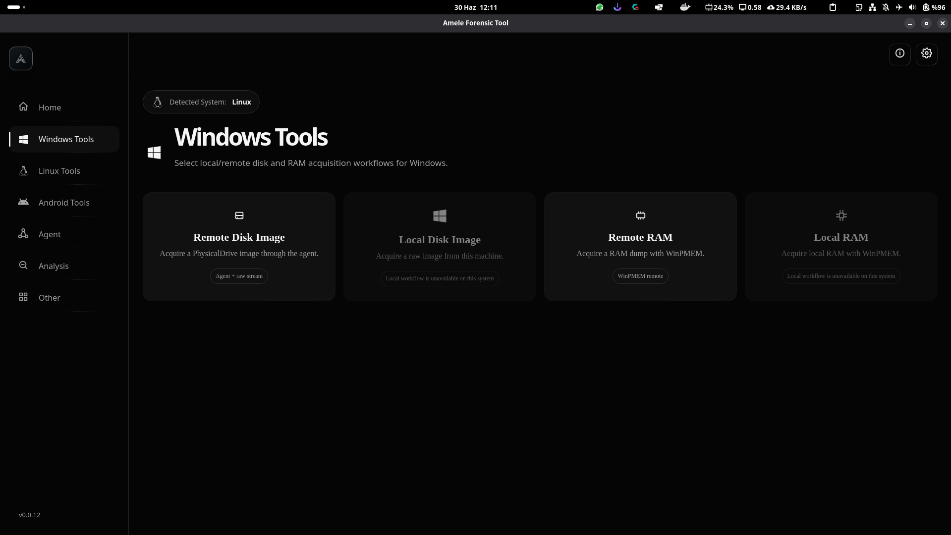Click the overlapping windows tray icon
This screenshot has height=535, width=951.
coord(659,7)
